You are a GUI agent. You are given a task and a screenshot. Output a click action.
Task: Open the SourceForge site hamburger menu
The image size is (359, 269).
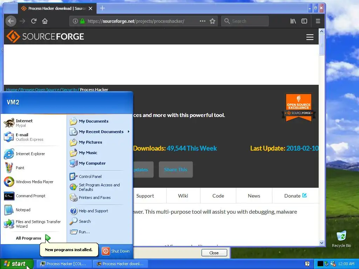click(x=310, y=37)
